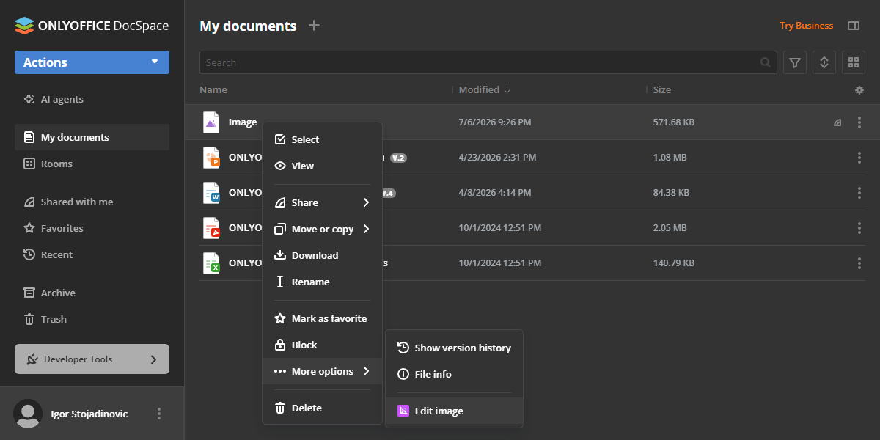Open options for the 140.79 KB file

coord(859,263)
